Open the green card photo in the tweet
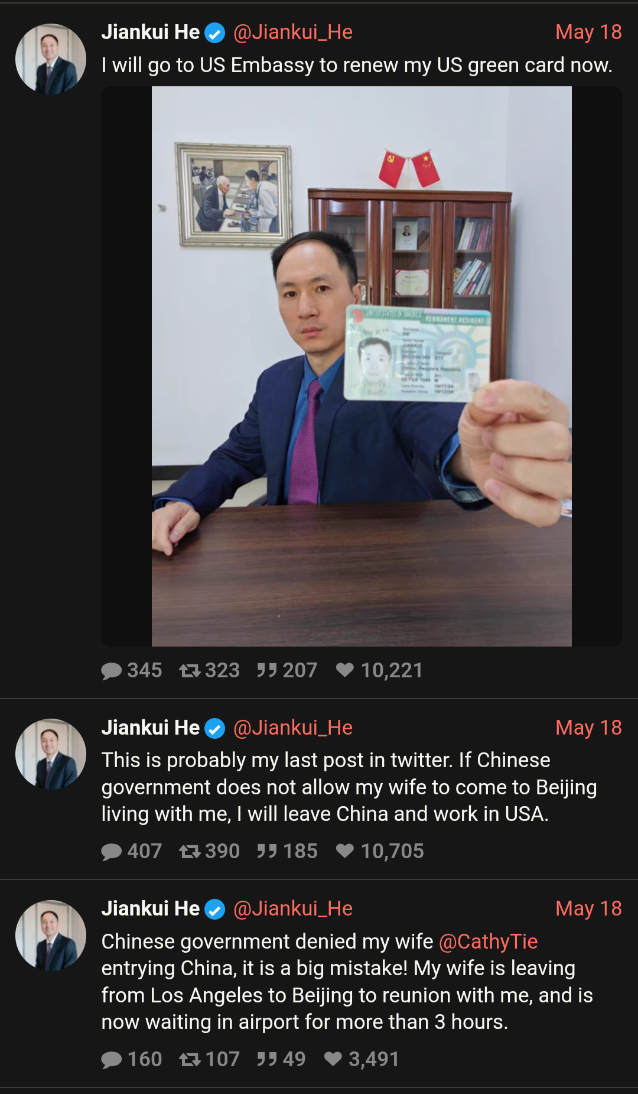The height and width of the screenshot is (1094, 638). [362, 366]
